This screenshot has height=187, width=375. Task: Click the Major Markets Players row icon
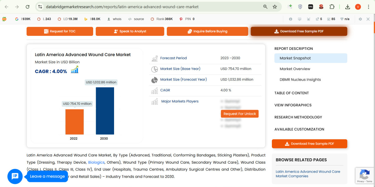154,102
